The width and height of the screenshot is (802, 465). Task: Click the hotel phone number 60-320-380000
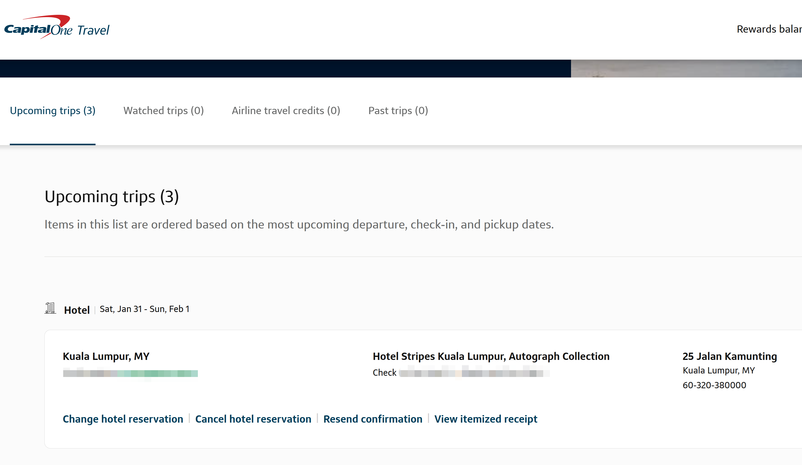pyautogui.click(x=714, y=385)
